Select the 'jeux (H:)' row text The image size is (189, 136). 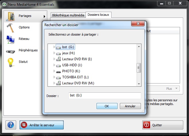pos(69,53)
